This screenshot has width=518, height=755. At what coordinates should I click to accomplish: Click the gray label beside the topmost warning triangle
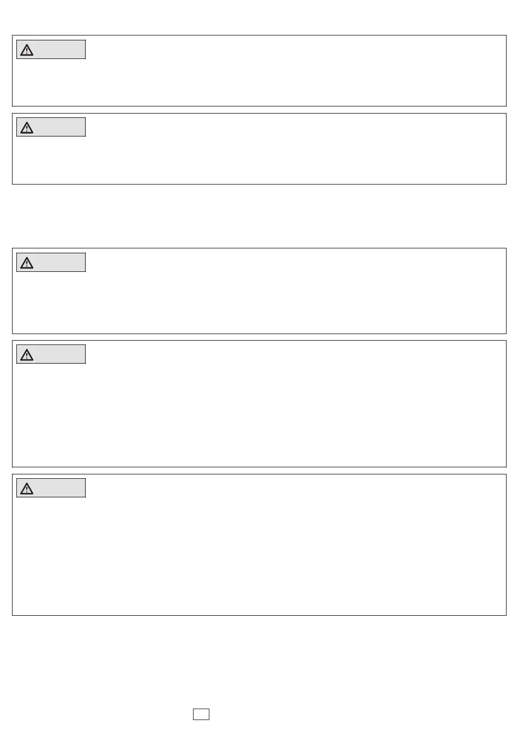tap(60, 50)
